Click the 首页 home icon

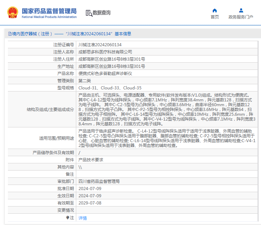(215, 10)
